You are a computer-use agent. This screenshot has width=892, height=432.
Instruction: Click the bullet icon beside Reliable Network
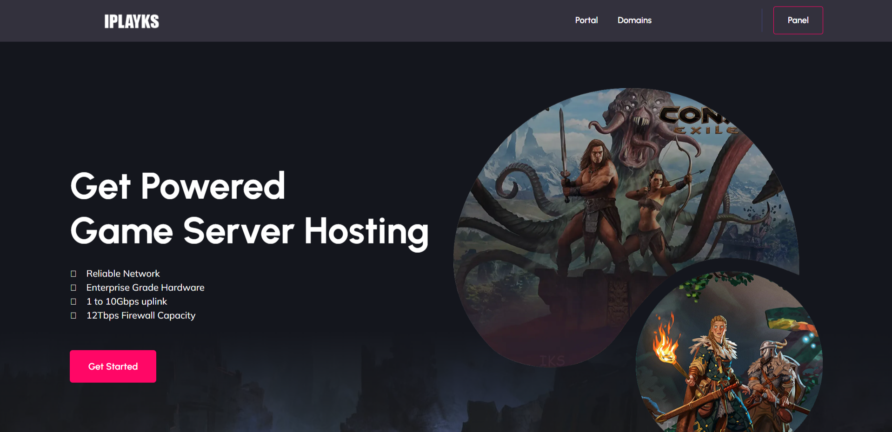[x=73, y=274]
